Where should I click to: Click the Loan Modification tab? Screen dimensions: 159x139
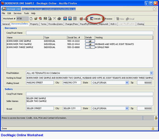pyautogui.click(x=127, y=24)
